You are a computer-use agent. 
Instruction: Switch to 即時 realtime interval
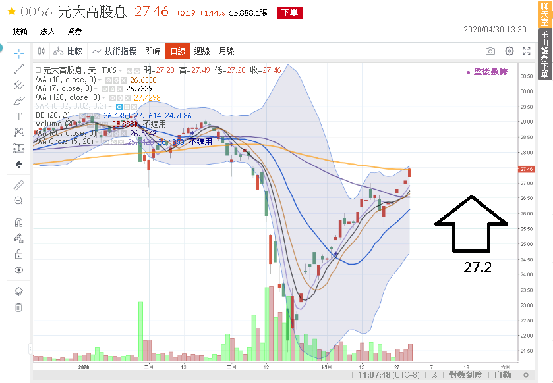click(x=153, y=51)
